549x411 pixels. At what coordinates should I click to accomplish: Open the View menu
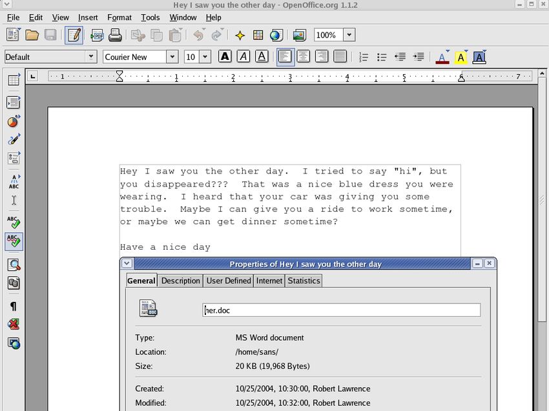click(x=61, y=17)
